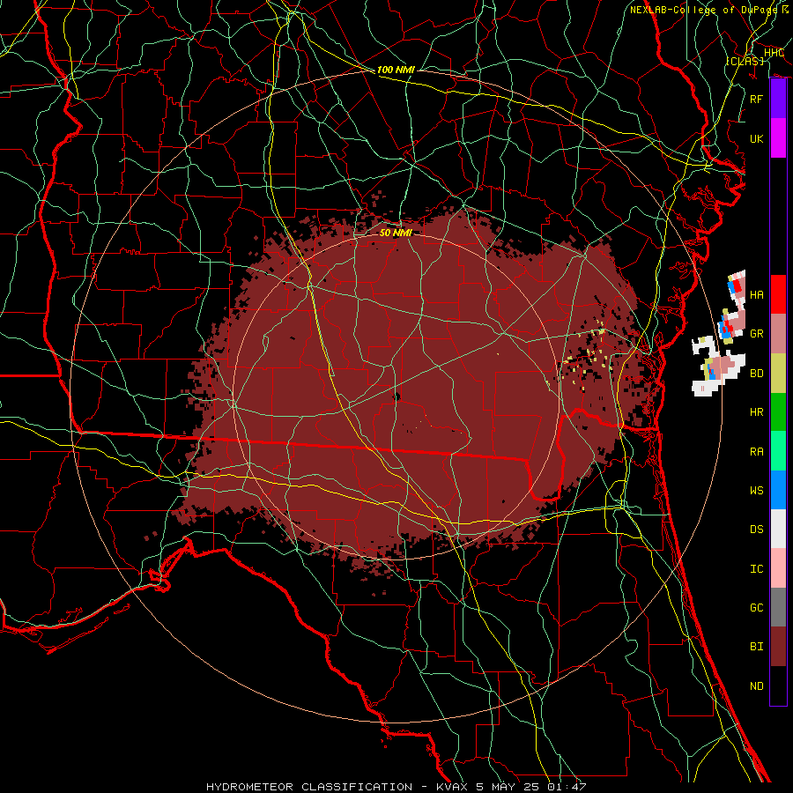This screenshot has height=793, width=793.
Task: Click the RF legend label
Action: coord(757,99)
